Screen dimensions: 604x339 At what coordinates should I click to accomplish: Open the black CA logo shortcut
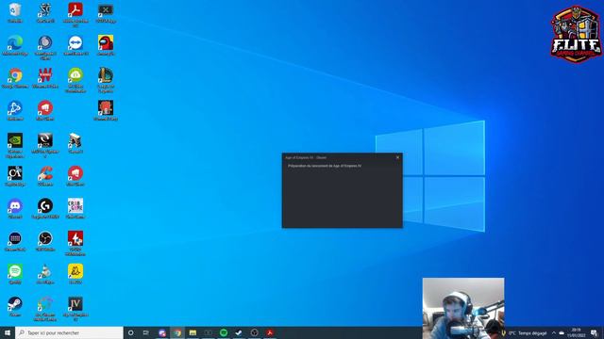click(x=15, y=176)
